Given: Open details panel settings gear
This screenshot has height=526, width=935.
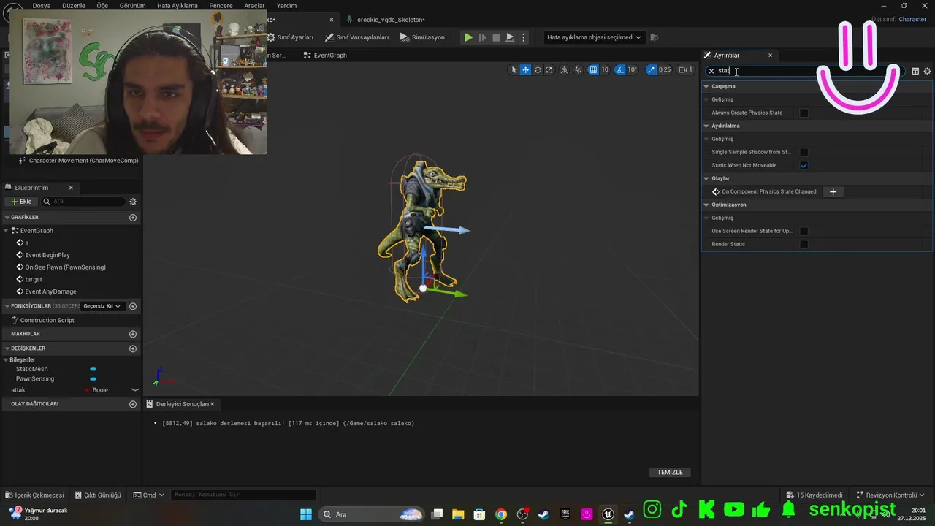Looking at the screenshot, I should (x=927, y=71).
